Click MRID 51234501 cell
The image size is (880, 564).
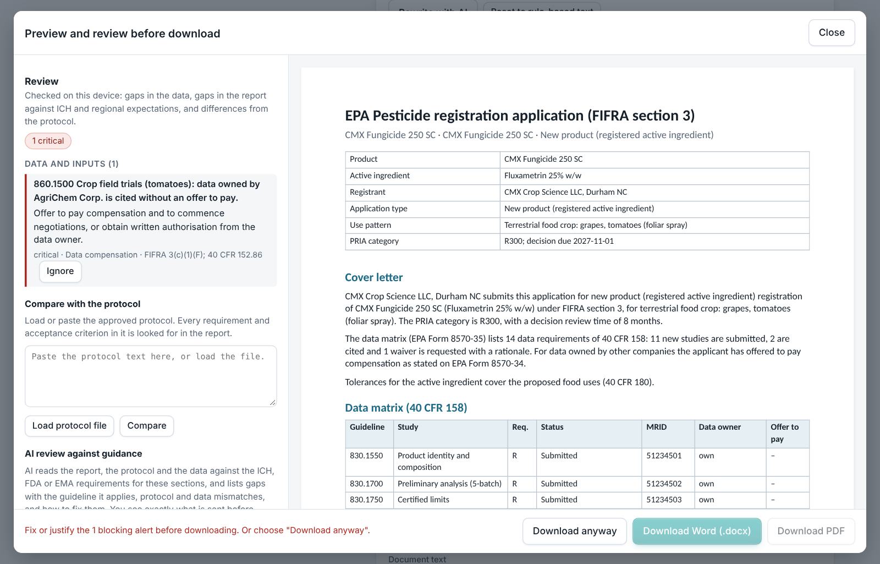[x=668, y=462]
